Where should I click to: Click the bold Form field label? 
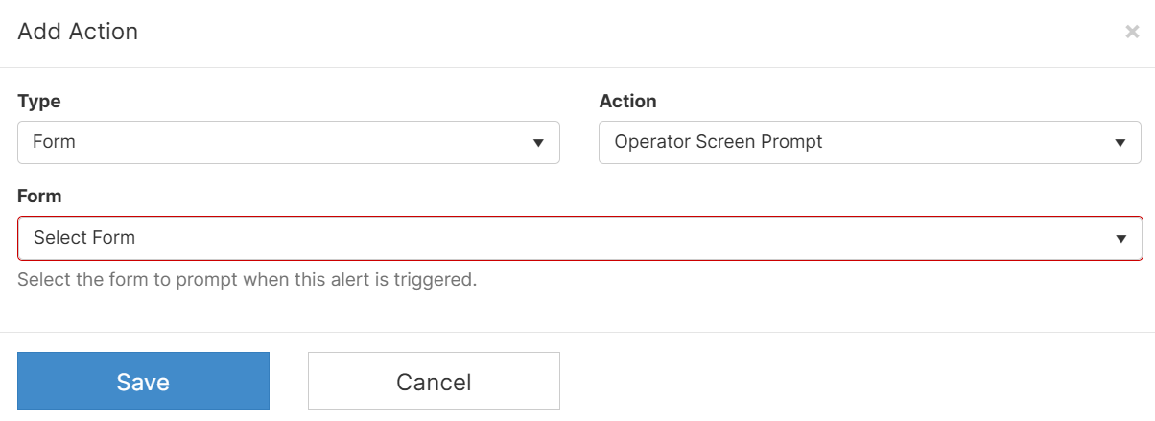click(x=39, y=196)
